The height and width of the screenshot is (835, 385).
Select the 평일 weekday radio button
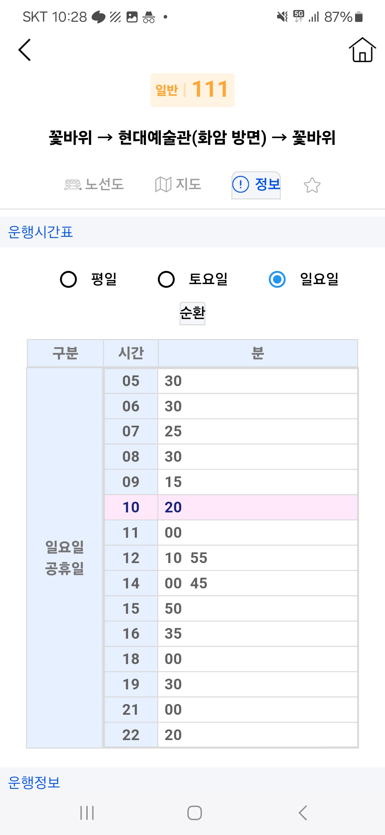[x=68, y=279]
